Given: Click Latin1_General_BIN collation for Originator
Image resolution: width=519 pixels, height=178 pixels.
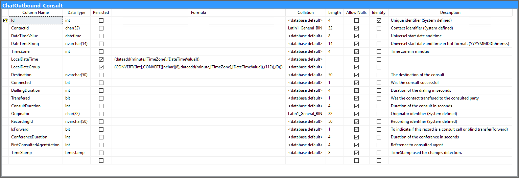Looking at the screenshot, I should coord(306,114).
